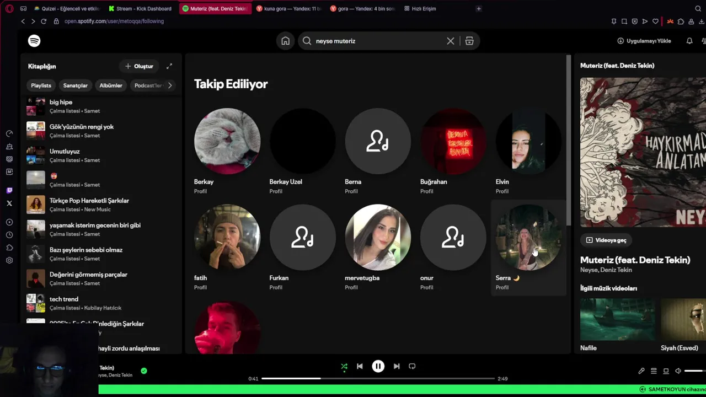The height and width of the screenshot is (397, 706).
Task: Click green saved-to-library checkmark
Action: click(144, 371)
